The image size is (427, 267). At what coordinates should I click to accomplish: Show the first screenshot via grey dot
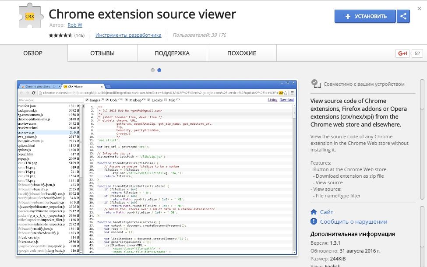click(153, 70)
